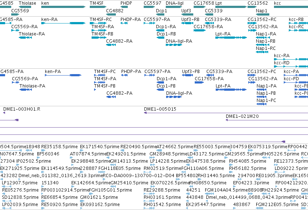Select the Upf3-RB transcript
The image size is (308, 210).
(x=187, y=23)
